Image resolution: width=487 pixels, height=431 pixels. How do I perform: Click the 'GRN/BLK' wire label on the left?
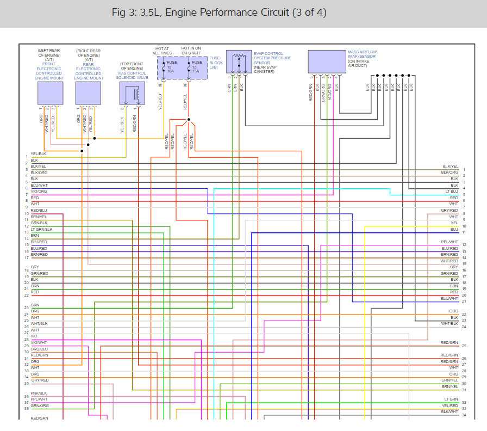click(x=39, y=223)
